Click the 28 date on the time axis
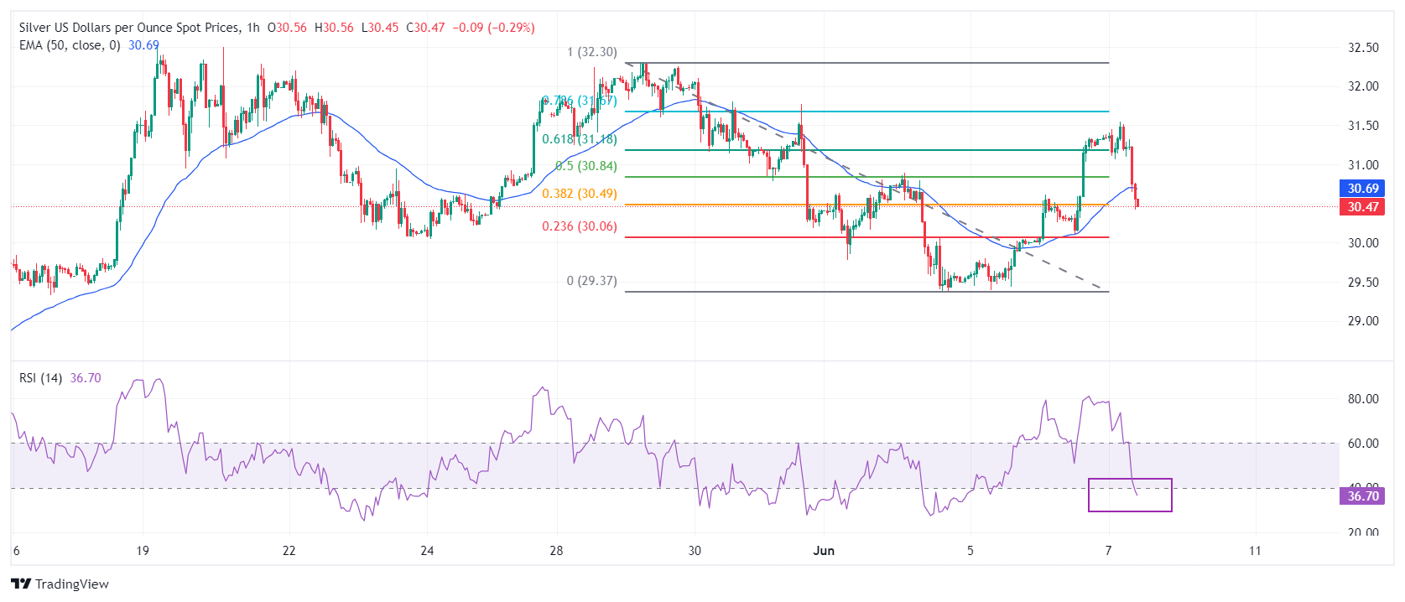 tap(556, 551)
